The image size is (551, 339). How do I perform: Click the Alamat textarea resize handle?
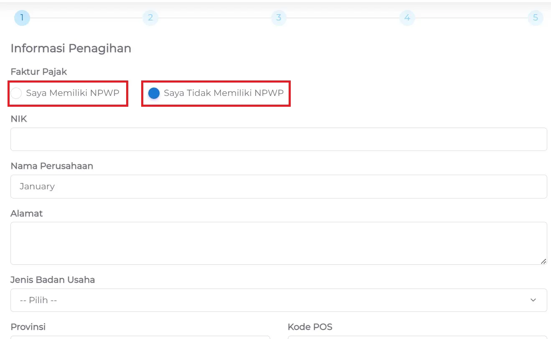(543, 261)
